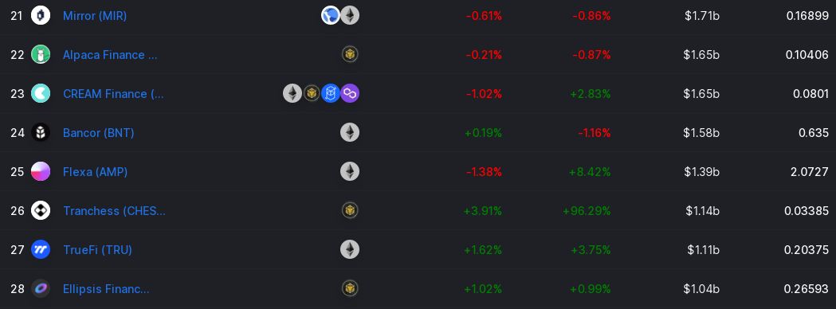Click the Ethereum chain icon in TrueFi row

tap(350, 249)
